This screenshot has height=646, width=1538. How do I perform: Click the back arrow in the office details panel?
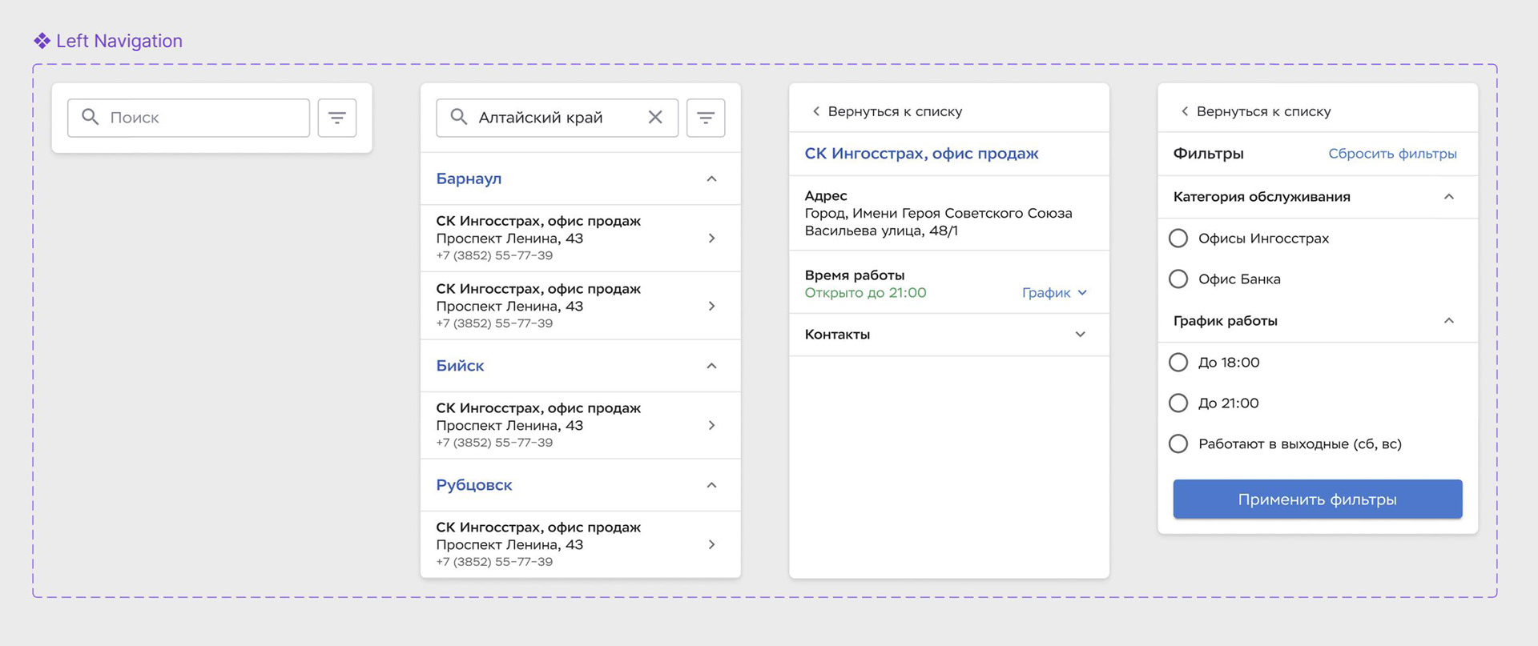(x=816, y=111)
